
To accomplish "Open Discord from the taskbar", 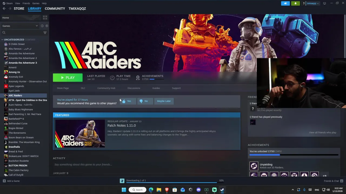I will click(199, 190).
